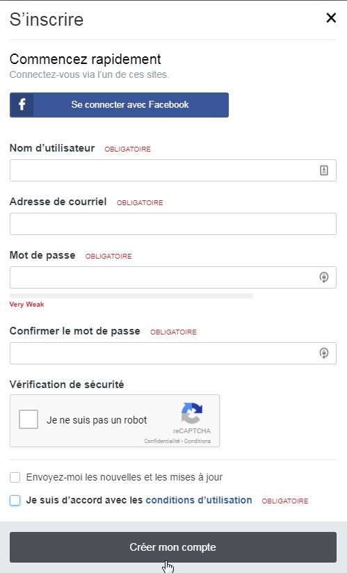Submit with Créer mon compte button
Image resolution: width=347 pixels, height=573 pixels.
point(172,547)
